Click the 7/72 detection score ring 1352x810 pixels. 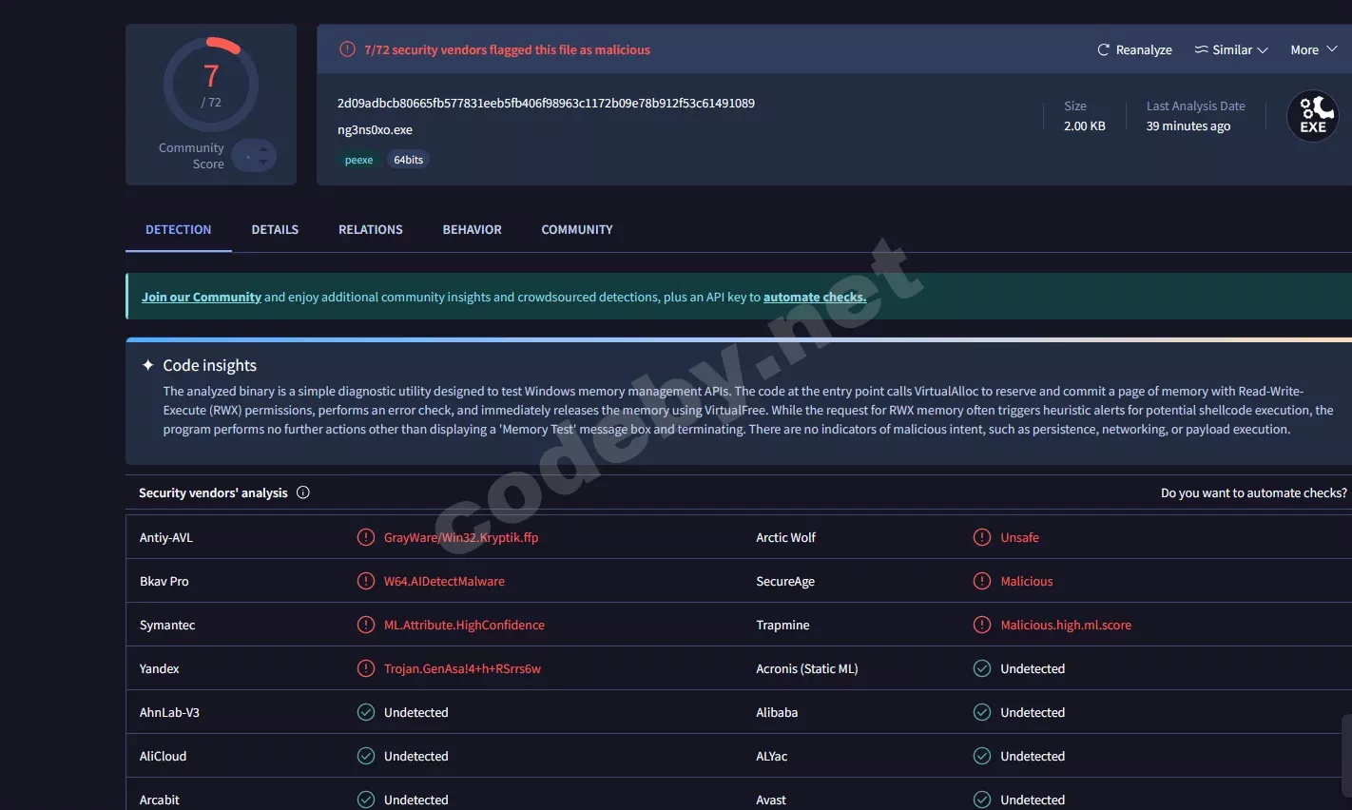coord(211,85)
